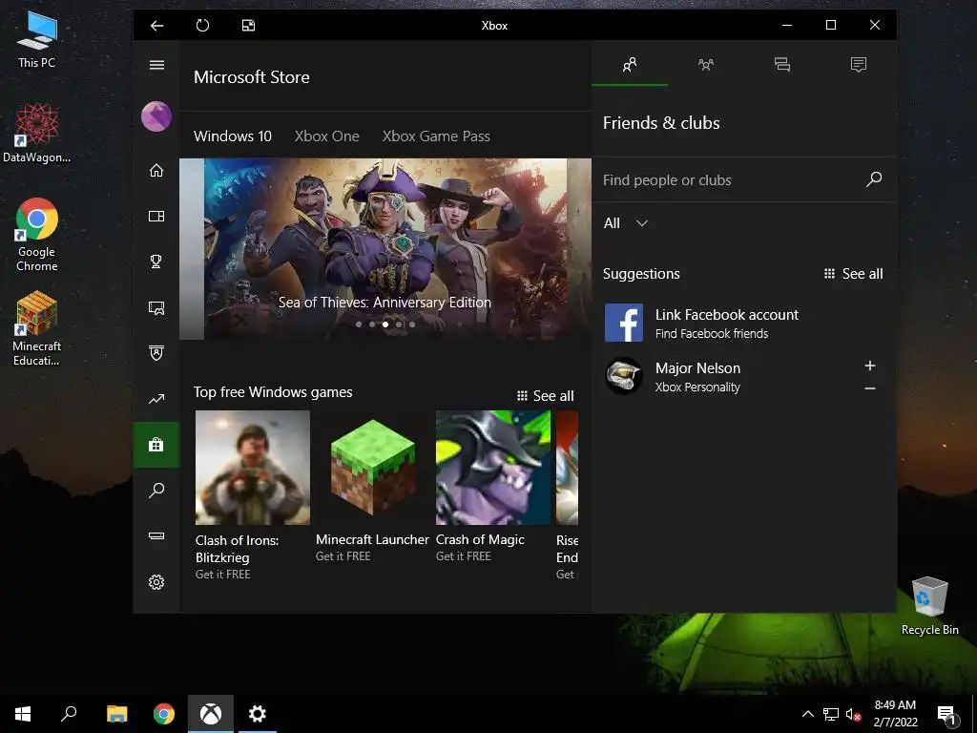This screenshot has height=733, width=977.
Task: Click the Facebook logo icon
Action: pyautogui.click(x=624, y=323)
